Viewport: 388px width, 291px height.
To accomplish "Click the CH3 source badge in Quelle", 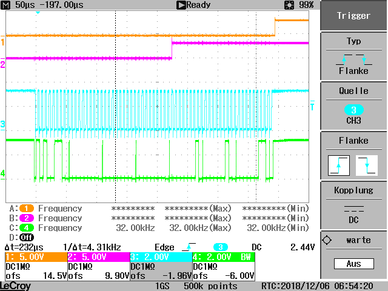I will [354, 110].
